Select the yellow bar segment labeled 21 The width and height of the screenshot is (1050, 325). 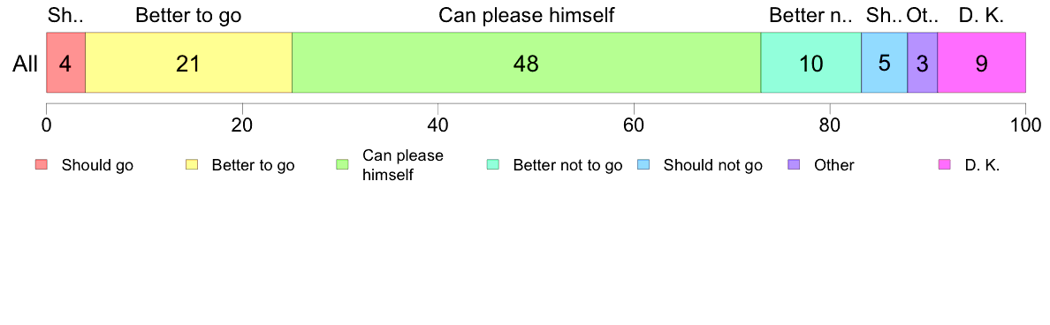[189, 62]
